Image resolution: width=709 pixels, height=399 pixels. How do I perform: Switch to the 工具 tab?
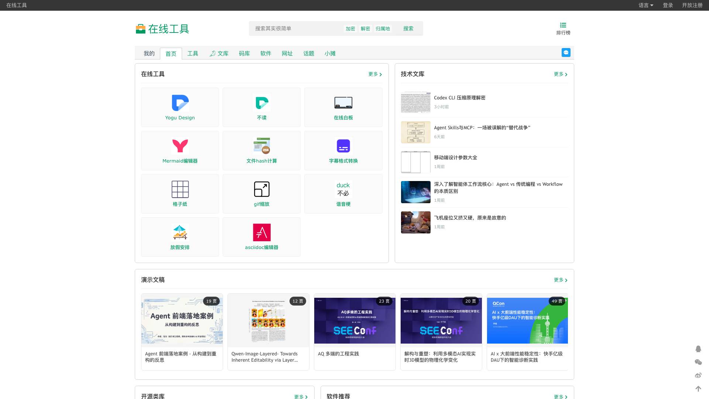(x=192, y=54)
